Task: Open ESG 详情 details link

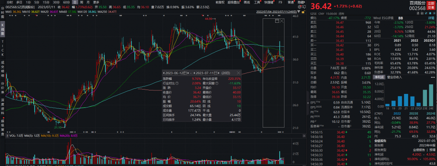Action: pos(431,18)
